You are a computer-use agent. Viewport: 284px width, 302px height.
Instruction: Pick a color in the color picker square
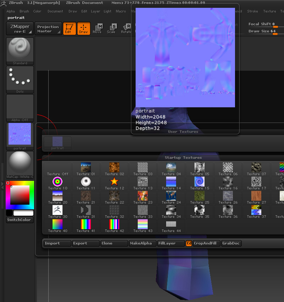point(20,195)
